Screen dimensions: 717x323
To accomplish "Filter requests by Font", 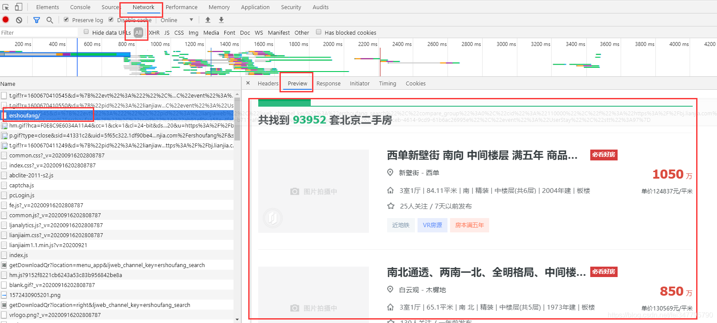I will tap(230, 33).
